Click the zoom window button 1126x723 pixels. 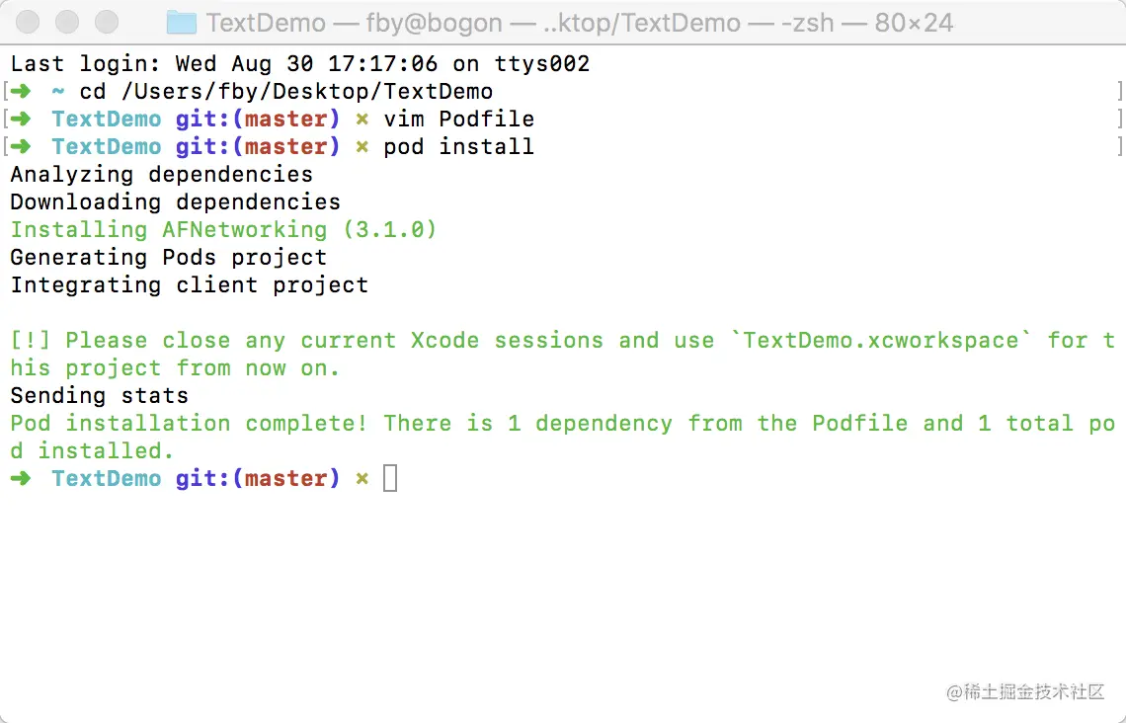point(107,23)
